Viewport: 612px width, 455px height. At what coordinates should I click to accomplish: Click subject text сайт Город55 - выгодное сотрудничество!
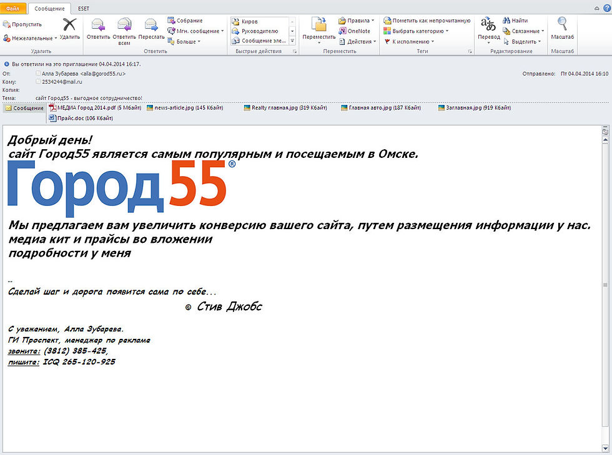(x=89, y=98)
